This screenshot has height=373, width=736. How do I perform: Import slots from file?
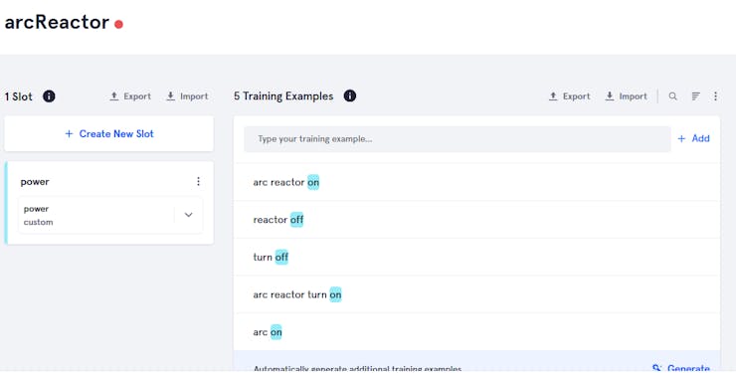coord(187,96)
